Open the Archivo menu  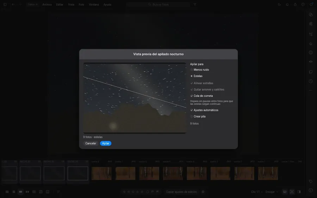[x=47, y=5]
